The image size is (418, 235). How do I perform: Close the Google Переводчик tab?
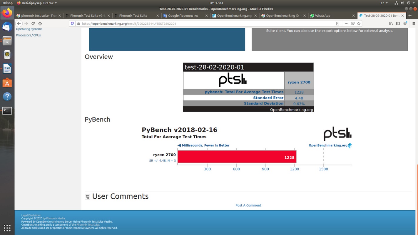pos(206,16)
